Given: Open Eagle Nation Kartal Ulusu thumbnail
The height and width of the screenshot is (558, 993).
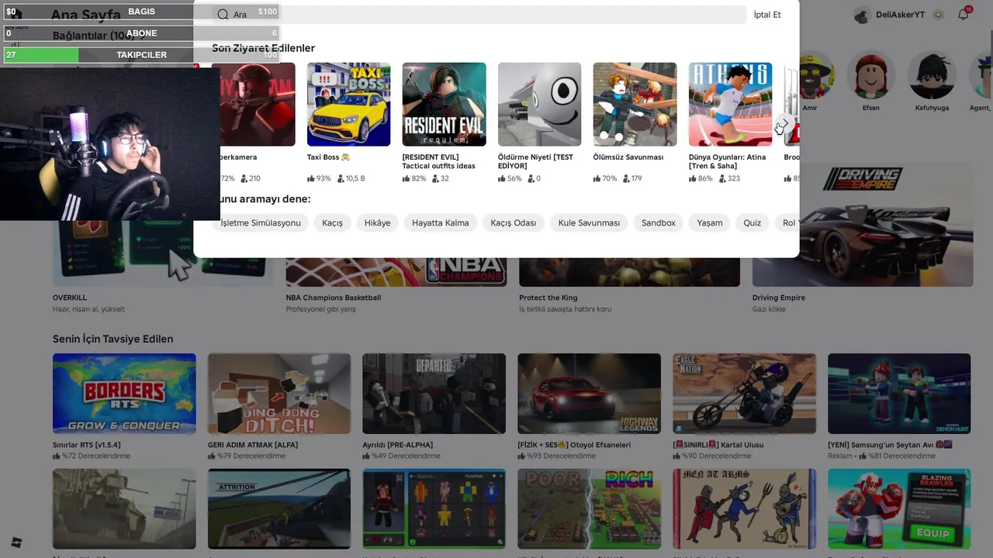Looking at the screenshot, I should coord(744,394).
